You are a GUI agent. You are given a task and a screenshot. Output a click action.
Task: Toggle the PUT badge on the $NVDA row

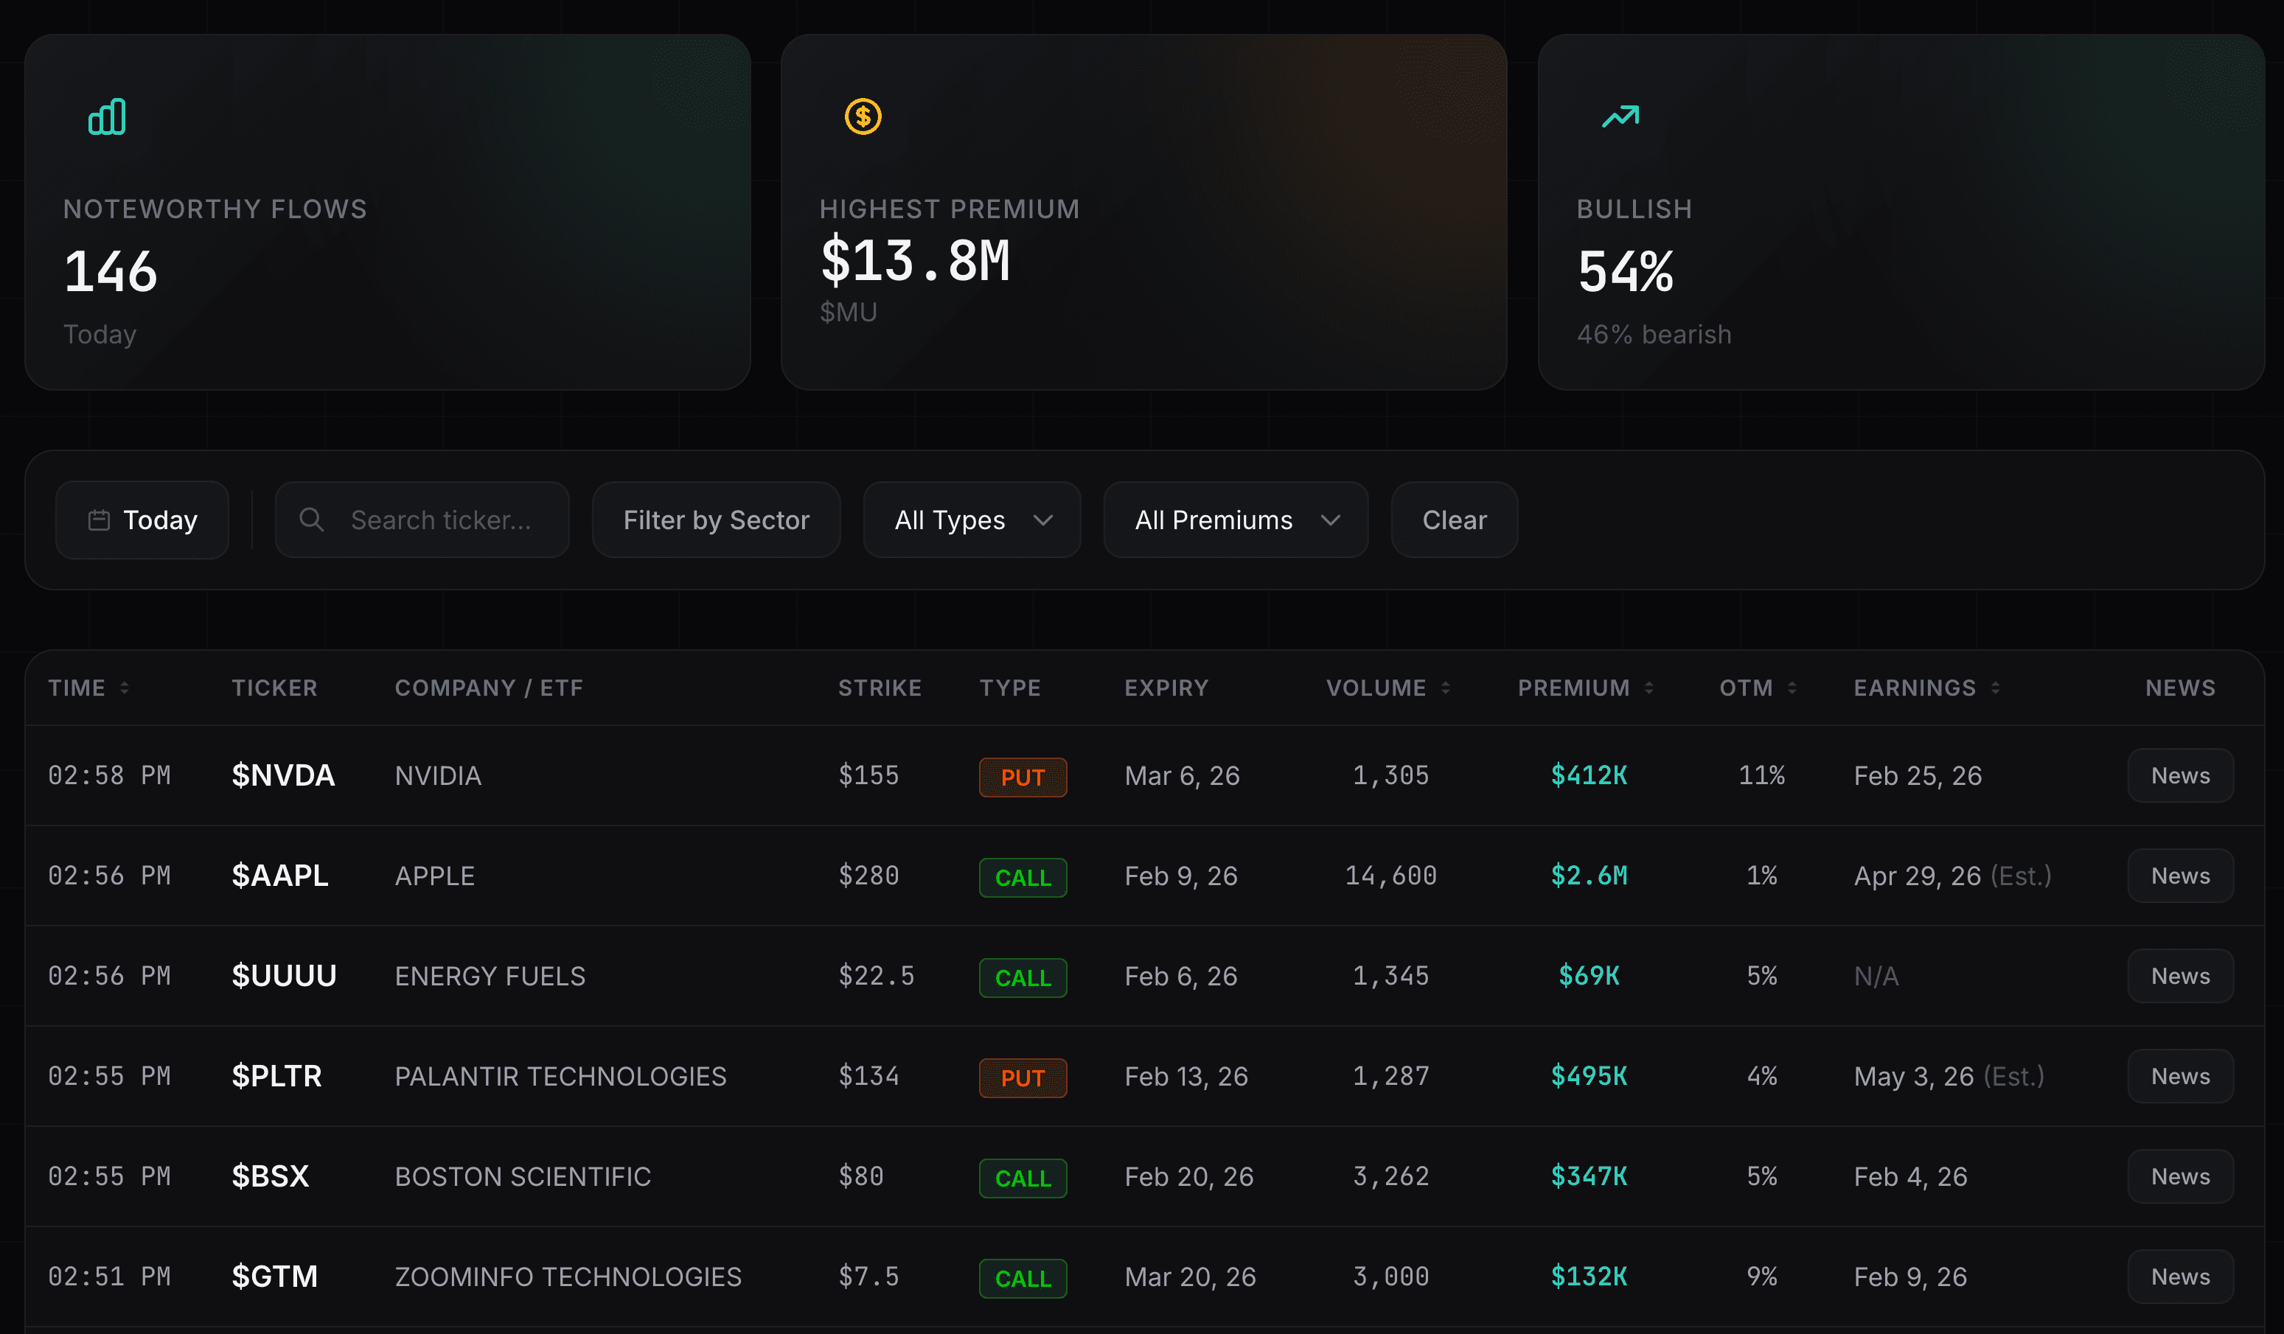1023,777
